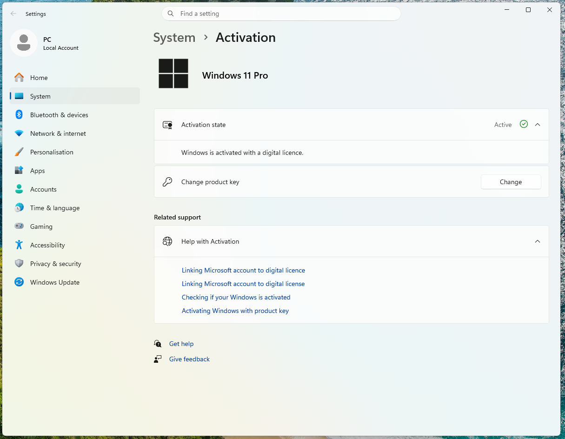
Task: Open the Apps settings label
Action: coord(38,171)
